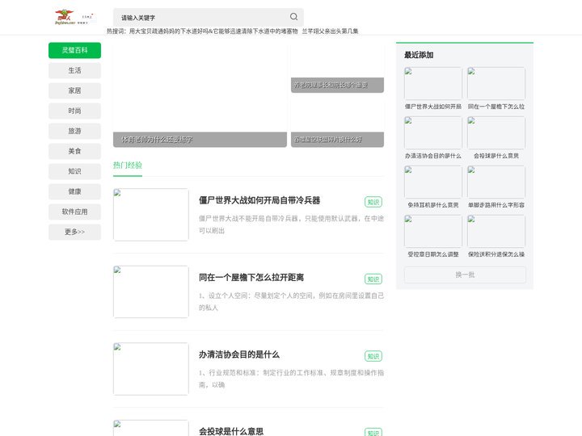Open recent thumbnail above 保险送积分退保怎么操
This screenshot has height=436, width=582.
[x=496, y=231]
